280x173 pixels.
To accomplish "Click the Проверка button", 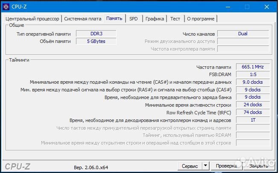I will pos(226,166).
